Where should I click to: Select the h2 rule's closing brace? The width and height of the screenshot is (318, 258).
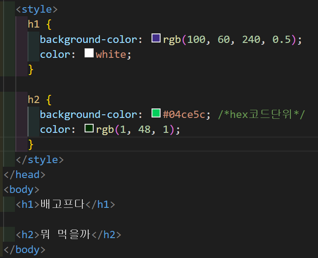click(31, 145)
